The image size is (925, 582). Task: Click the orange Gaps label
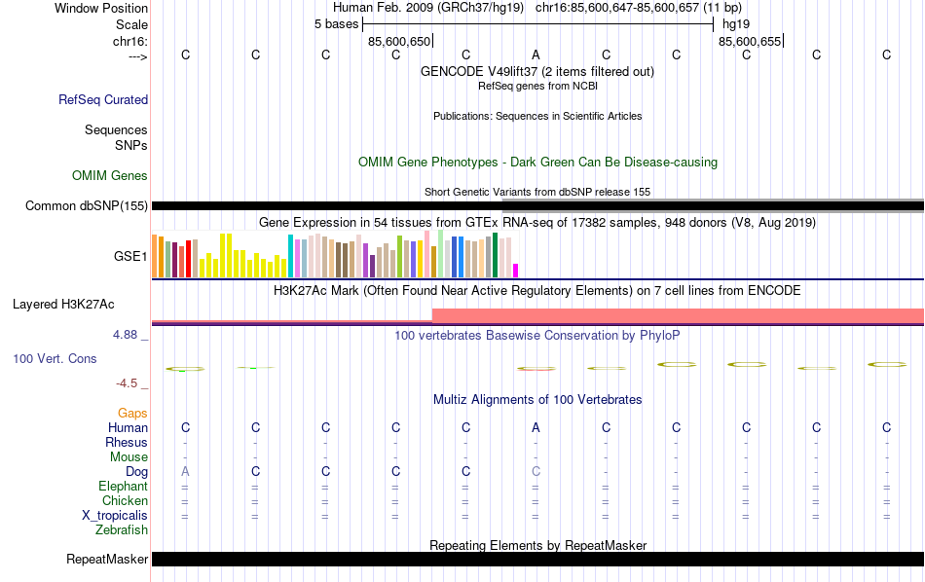point(132,413)
